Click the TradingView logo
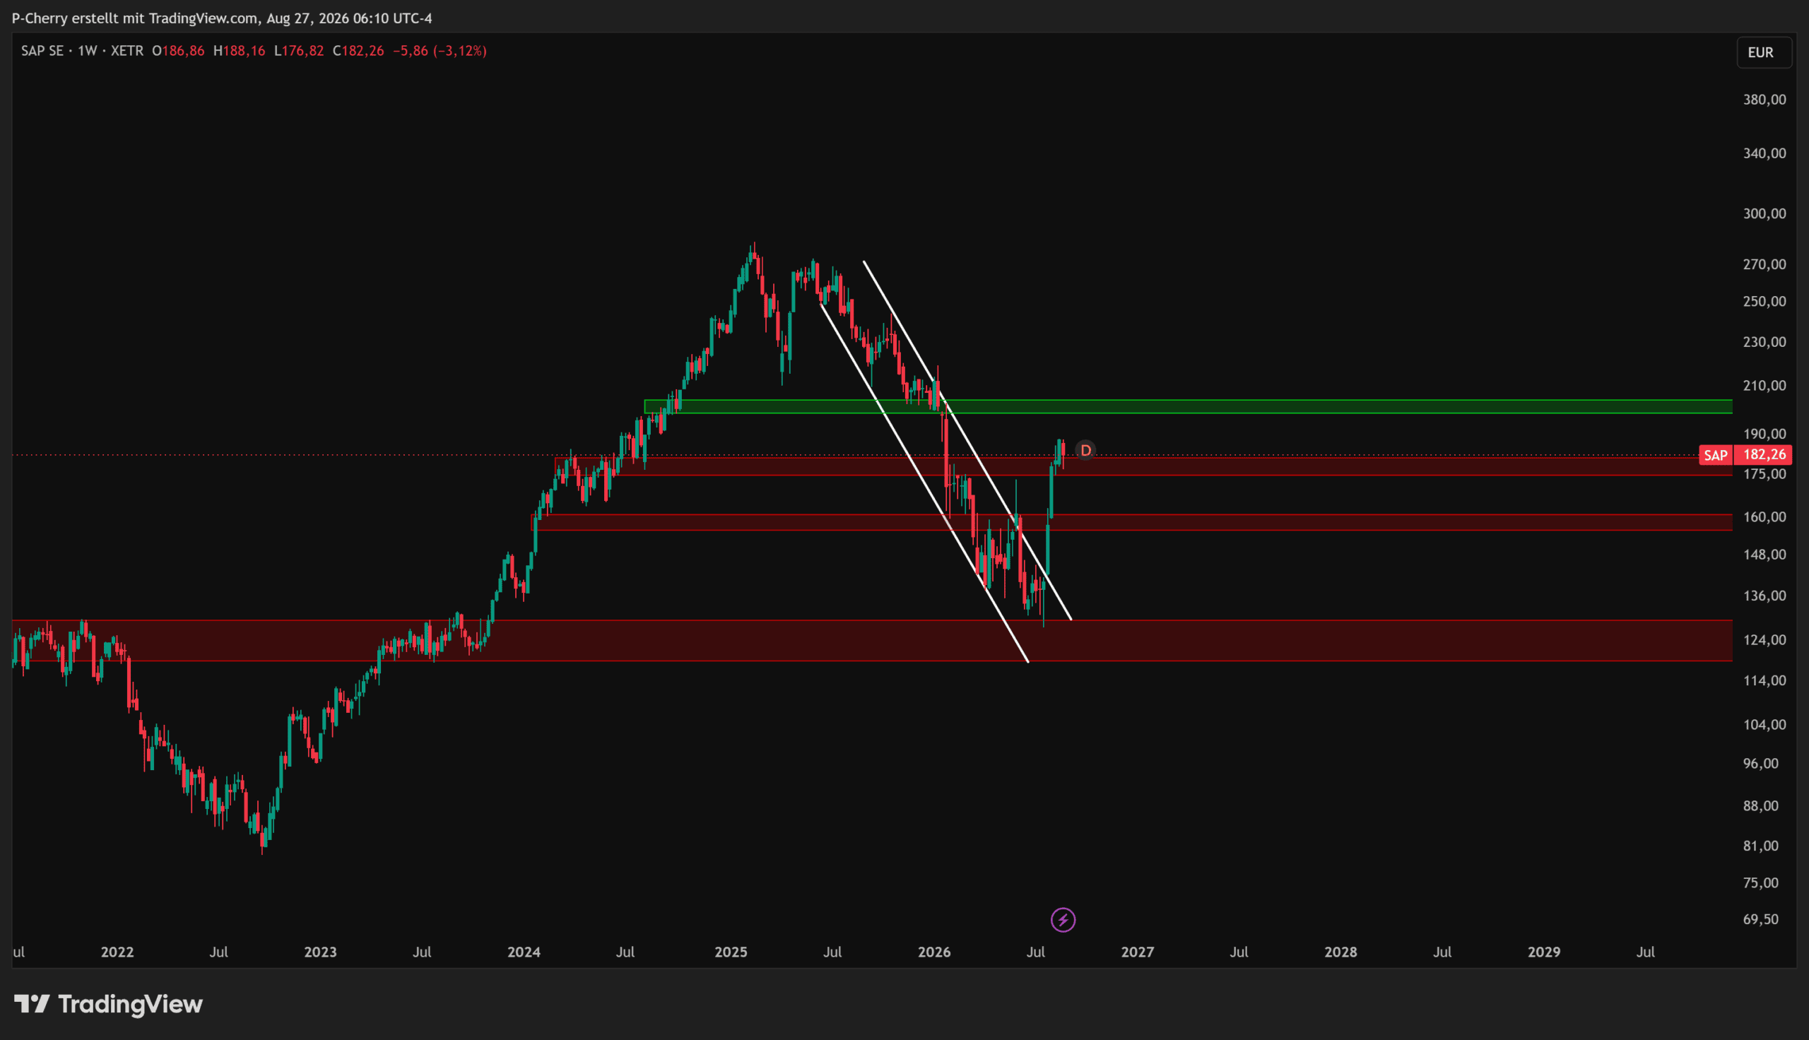This screenshot has width=1809, height=1040. tap(109, 1003)
